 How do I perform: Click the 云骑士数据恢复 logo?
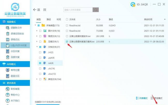pos(15,10)
